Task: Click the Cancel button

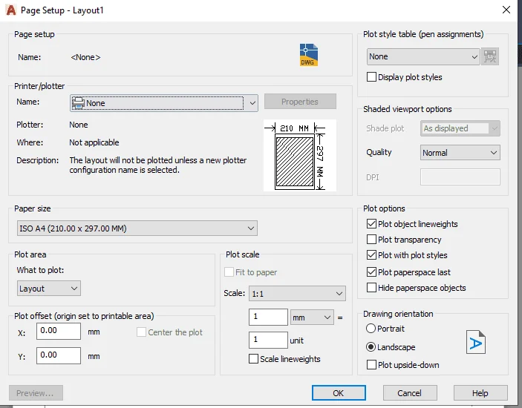Action: coord(410,393)
